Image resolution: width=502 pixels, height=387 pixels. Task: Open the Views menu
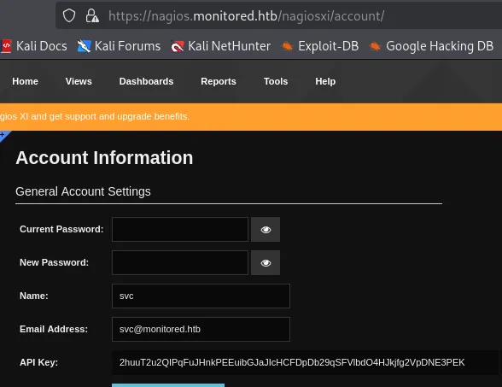pyautogui.click(x=79, y=81)
